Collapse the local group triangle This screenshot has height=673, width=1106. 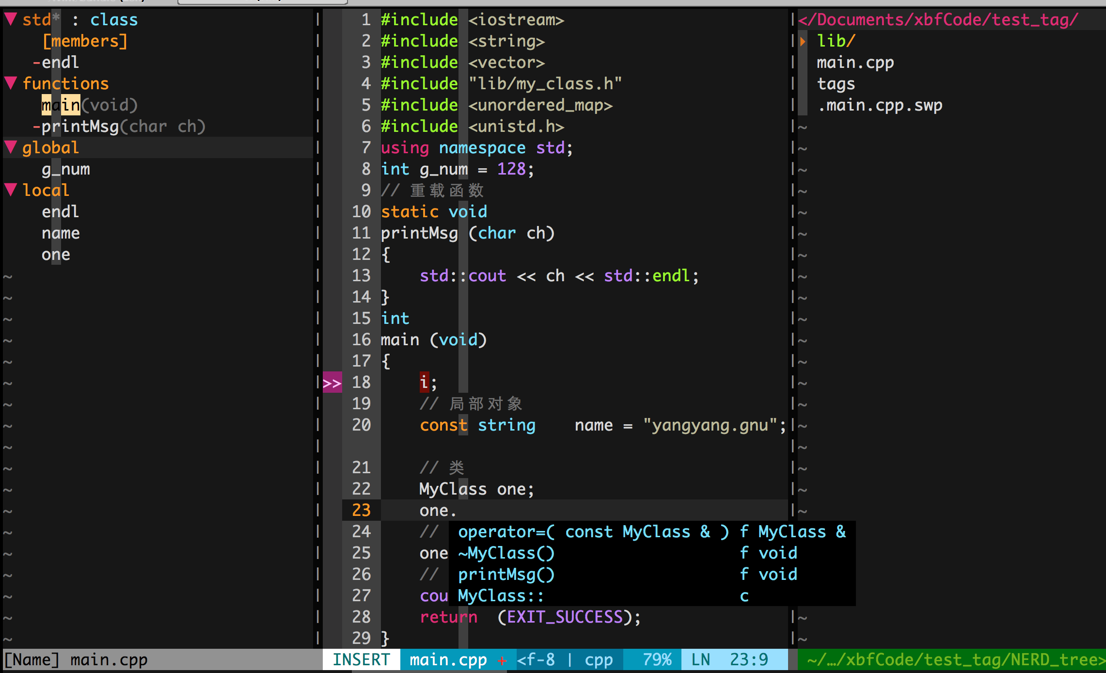pos(11,190)
